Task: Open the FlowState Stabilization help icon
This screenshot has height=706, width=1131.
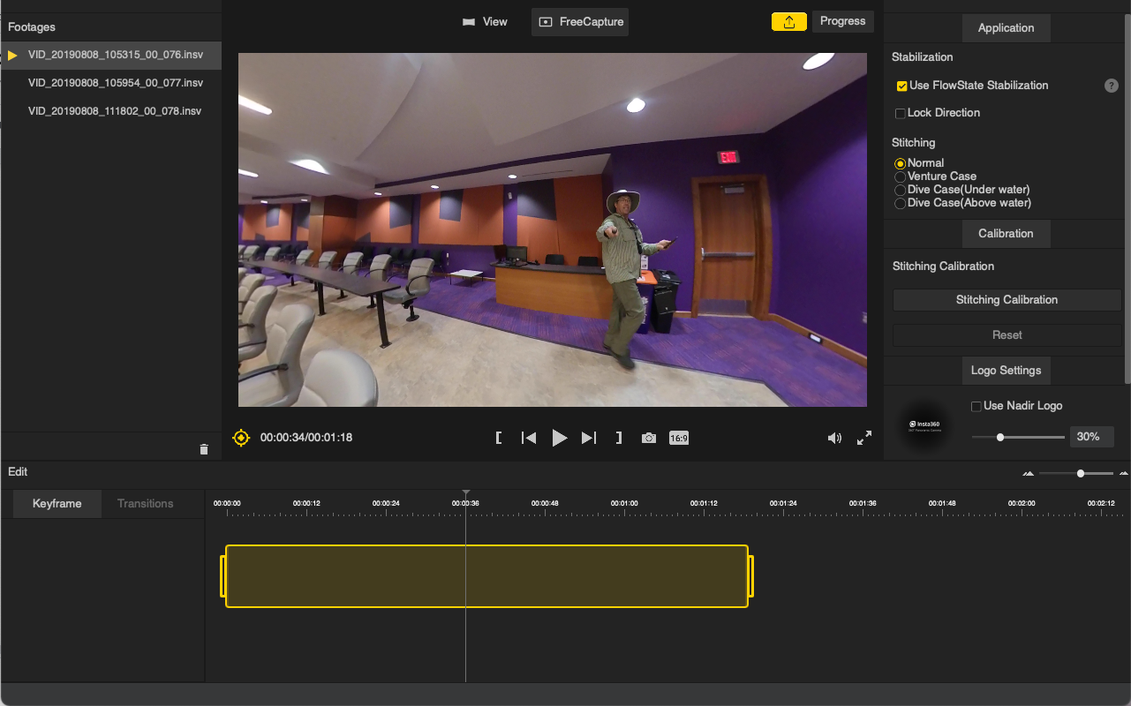Action: click(1112, 86)
